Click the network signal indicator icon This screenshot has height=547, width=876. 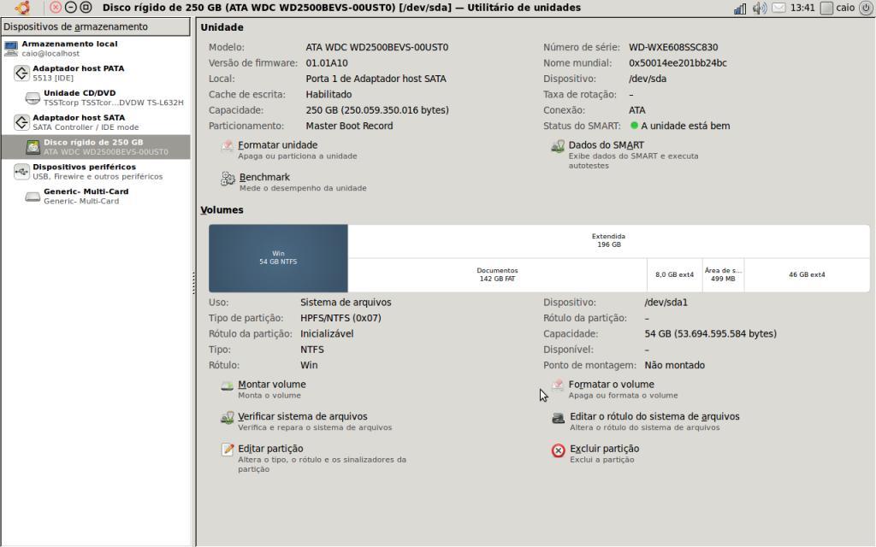click(740, 8)
